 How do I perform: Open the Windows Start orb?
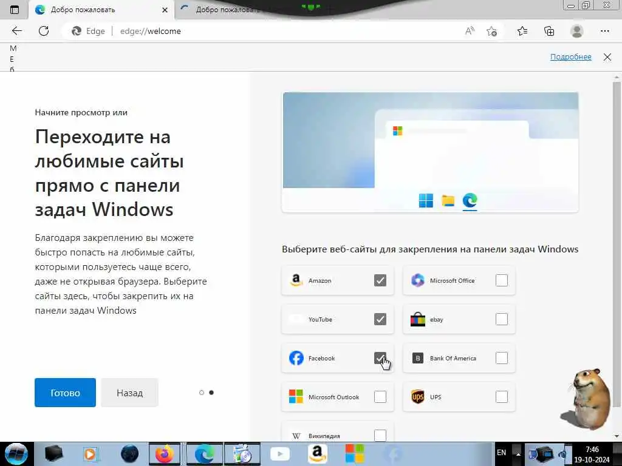[x=16, y=454]
